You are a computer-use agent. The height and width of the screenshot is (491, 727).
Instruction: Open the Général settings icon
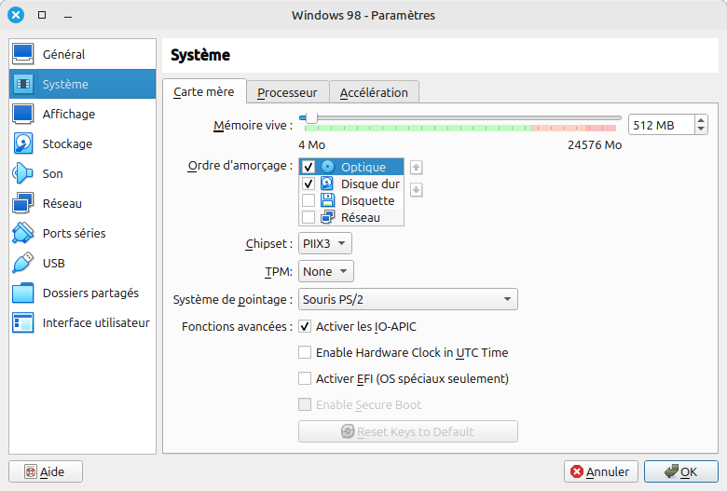(22, 54)
